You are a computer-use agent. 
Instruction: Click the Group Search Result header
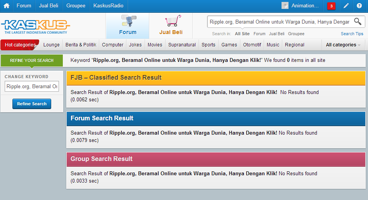click(216, 159)
